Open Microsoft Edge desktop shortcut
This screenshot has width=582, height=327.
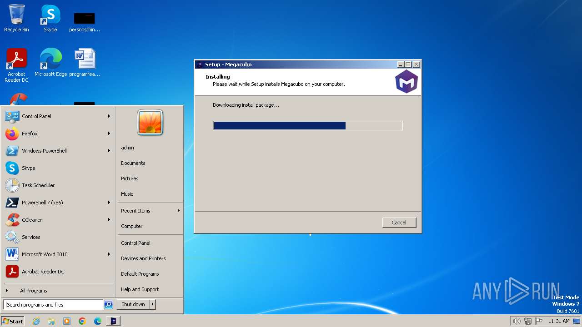tap(50, 63)
